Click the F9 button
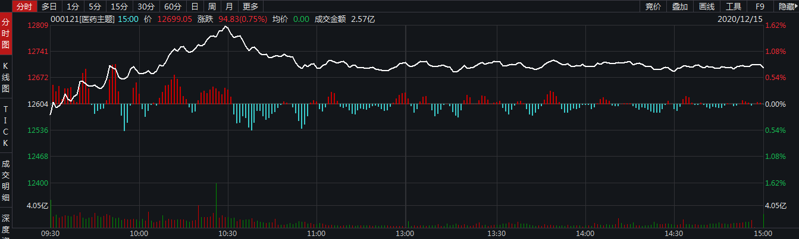 click(760, 7)
